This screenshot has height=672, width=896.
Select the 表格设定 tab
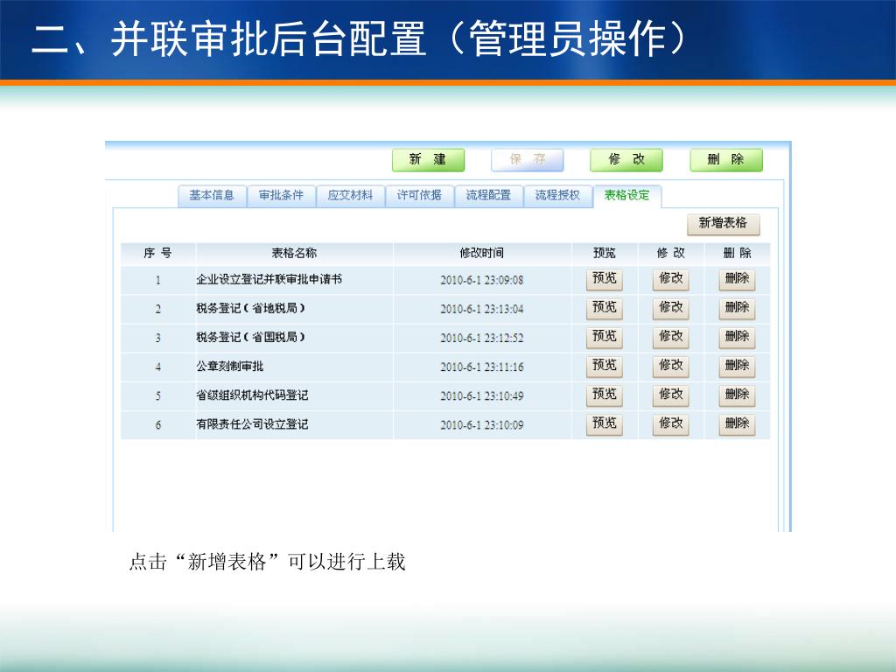pos(626,196)
